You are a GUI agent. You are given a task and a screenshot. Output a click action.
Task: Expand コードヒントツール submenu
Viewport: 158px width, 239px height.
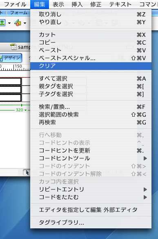coord(91,158)
